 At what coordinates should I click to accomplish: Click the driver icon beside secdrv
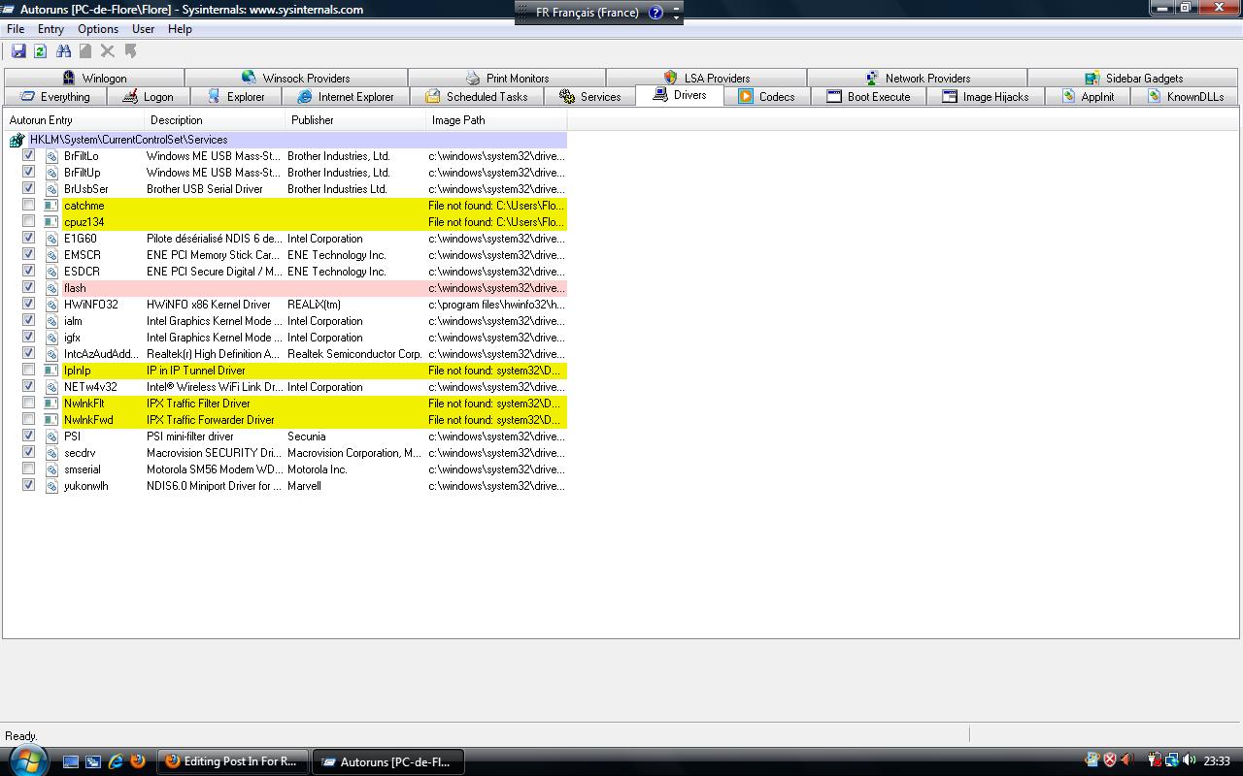click(51, 453)
